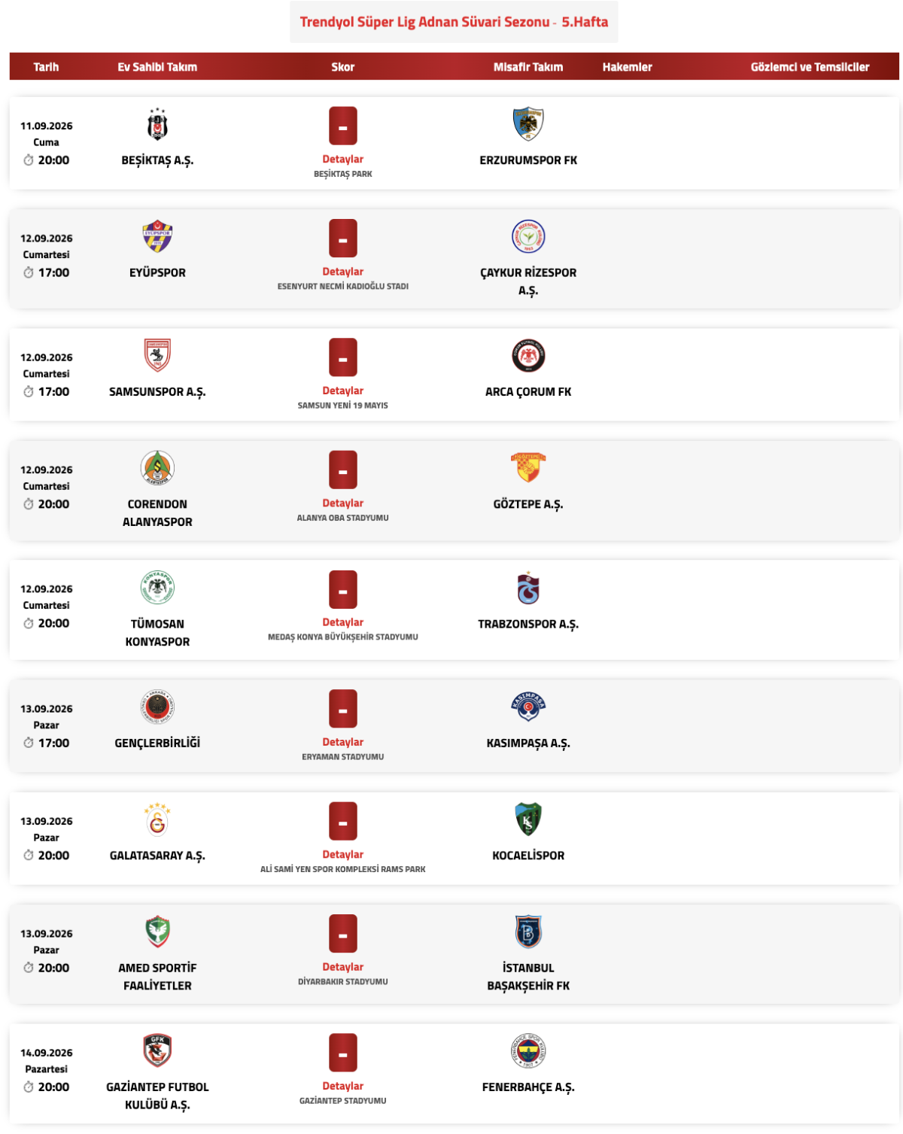Select the Çaykur Rizespor crest
The image size is (903, 1134).
pos(528,237)
